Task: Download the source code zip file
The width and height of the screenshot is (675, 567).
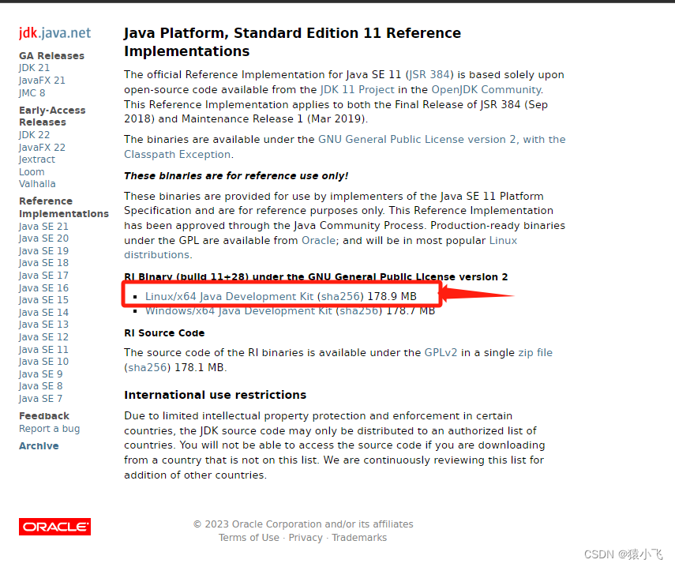Action: [535, 353]
